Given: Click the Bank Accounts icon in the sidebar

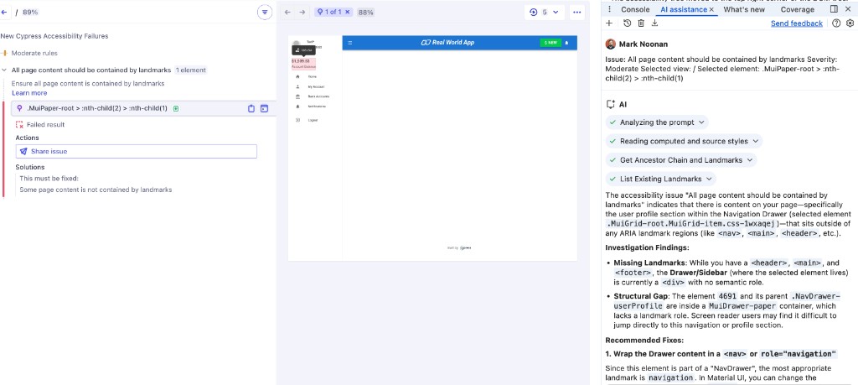Looking at the screenshot, I should [297, 96].
